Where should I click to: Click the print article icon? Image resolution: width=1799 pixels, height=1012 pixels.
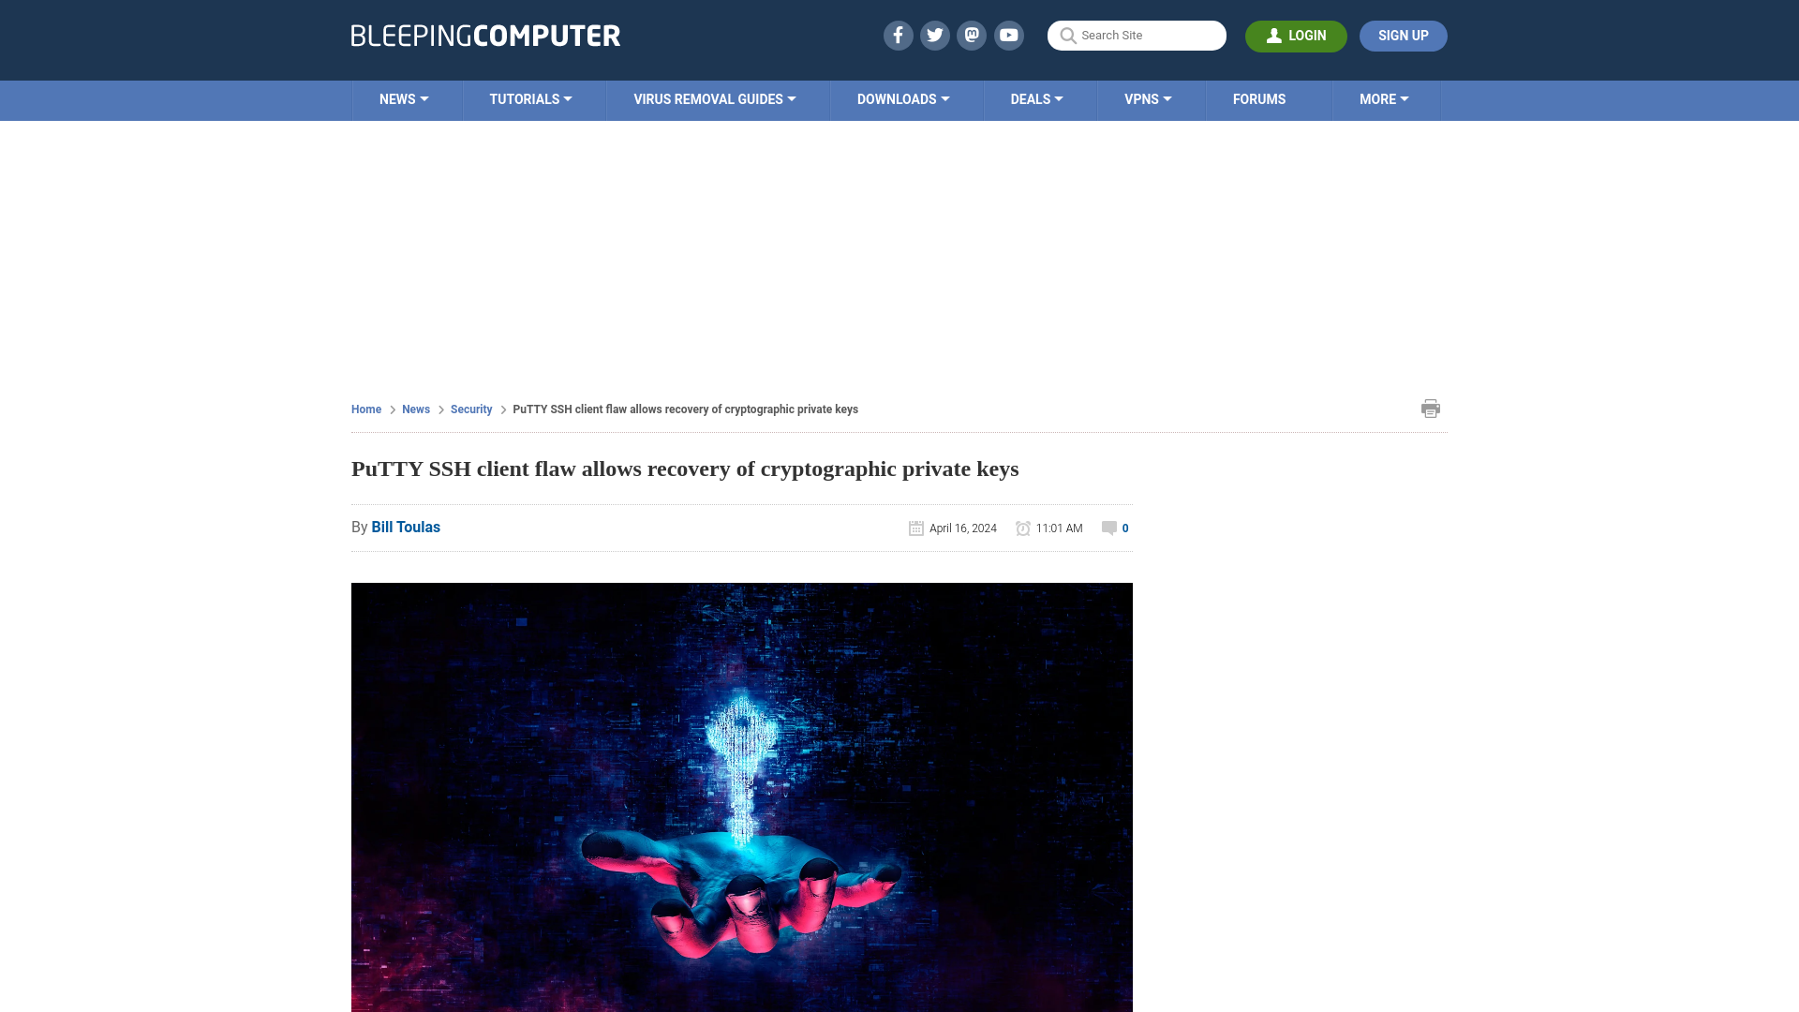pos(1431,408)
